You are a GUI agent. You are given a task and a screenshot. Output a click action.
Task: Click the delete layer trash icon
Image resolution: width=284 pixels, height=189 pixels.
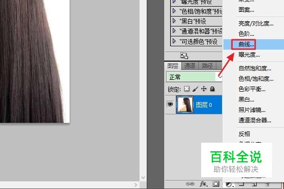point(267,184)
